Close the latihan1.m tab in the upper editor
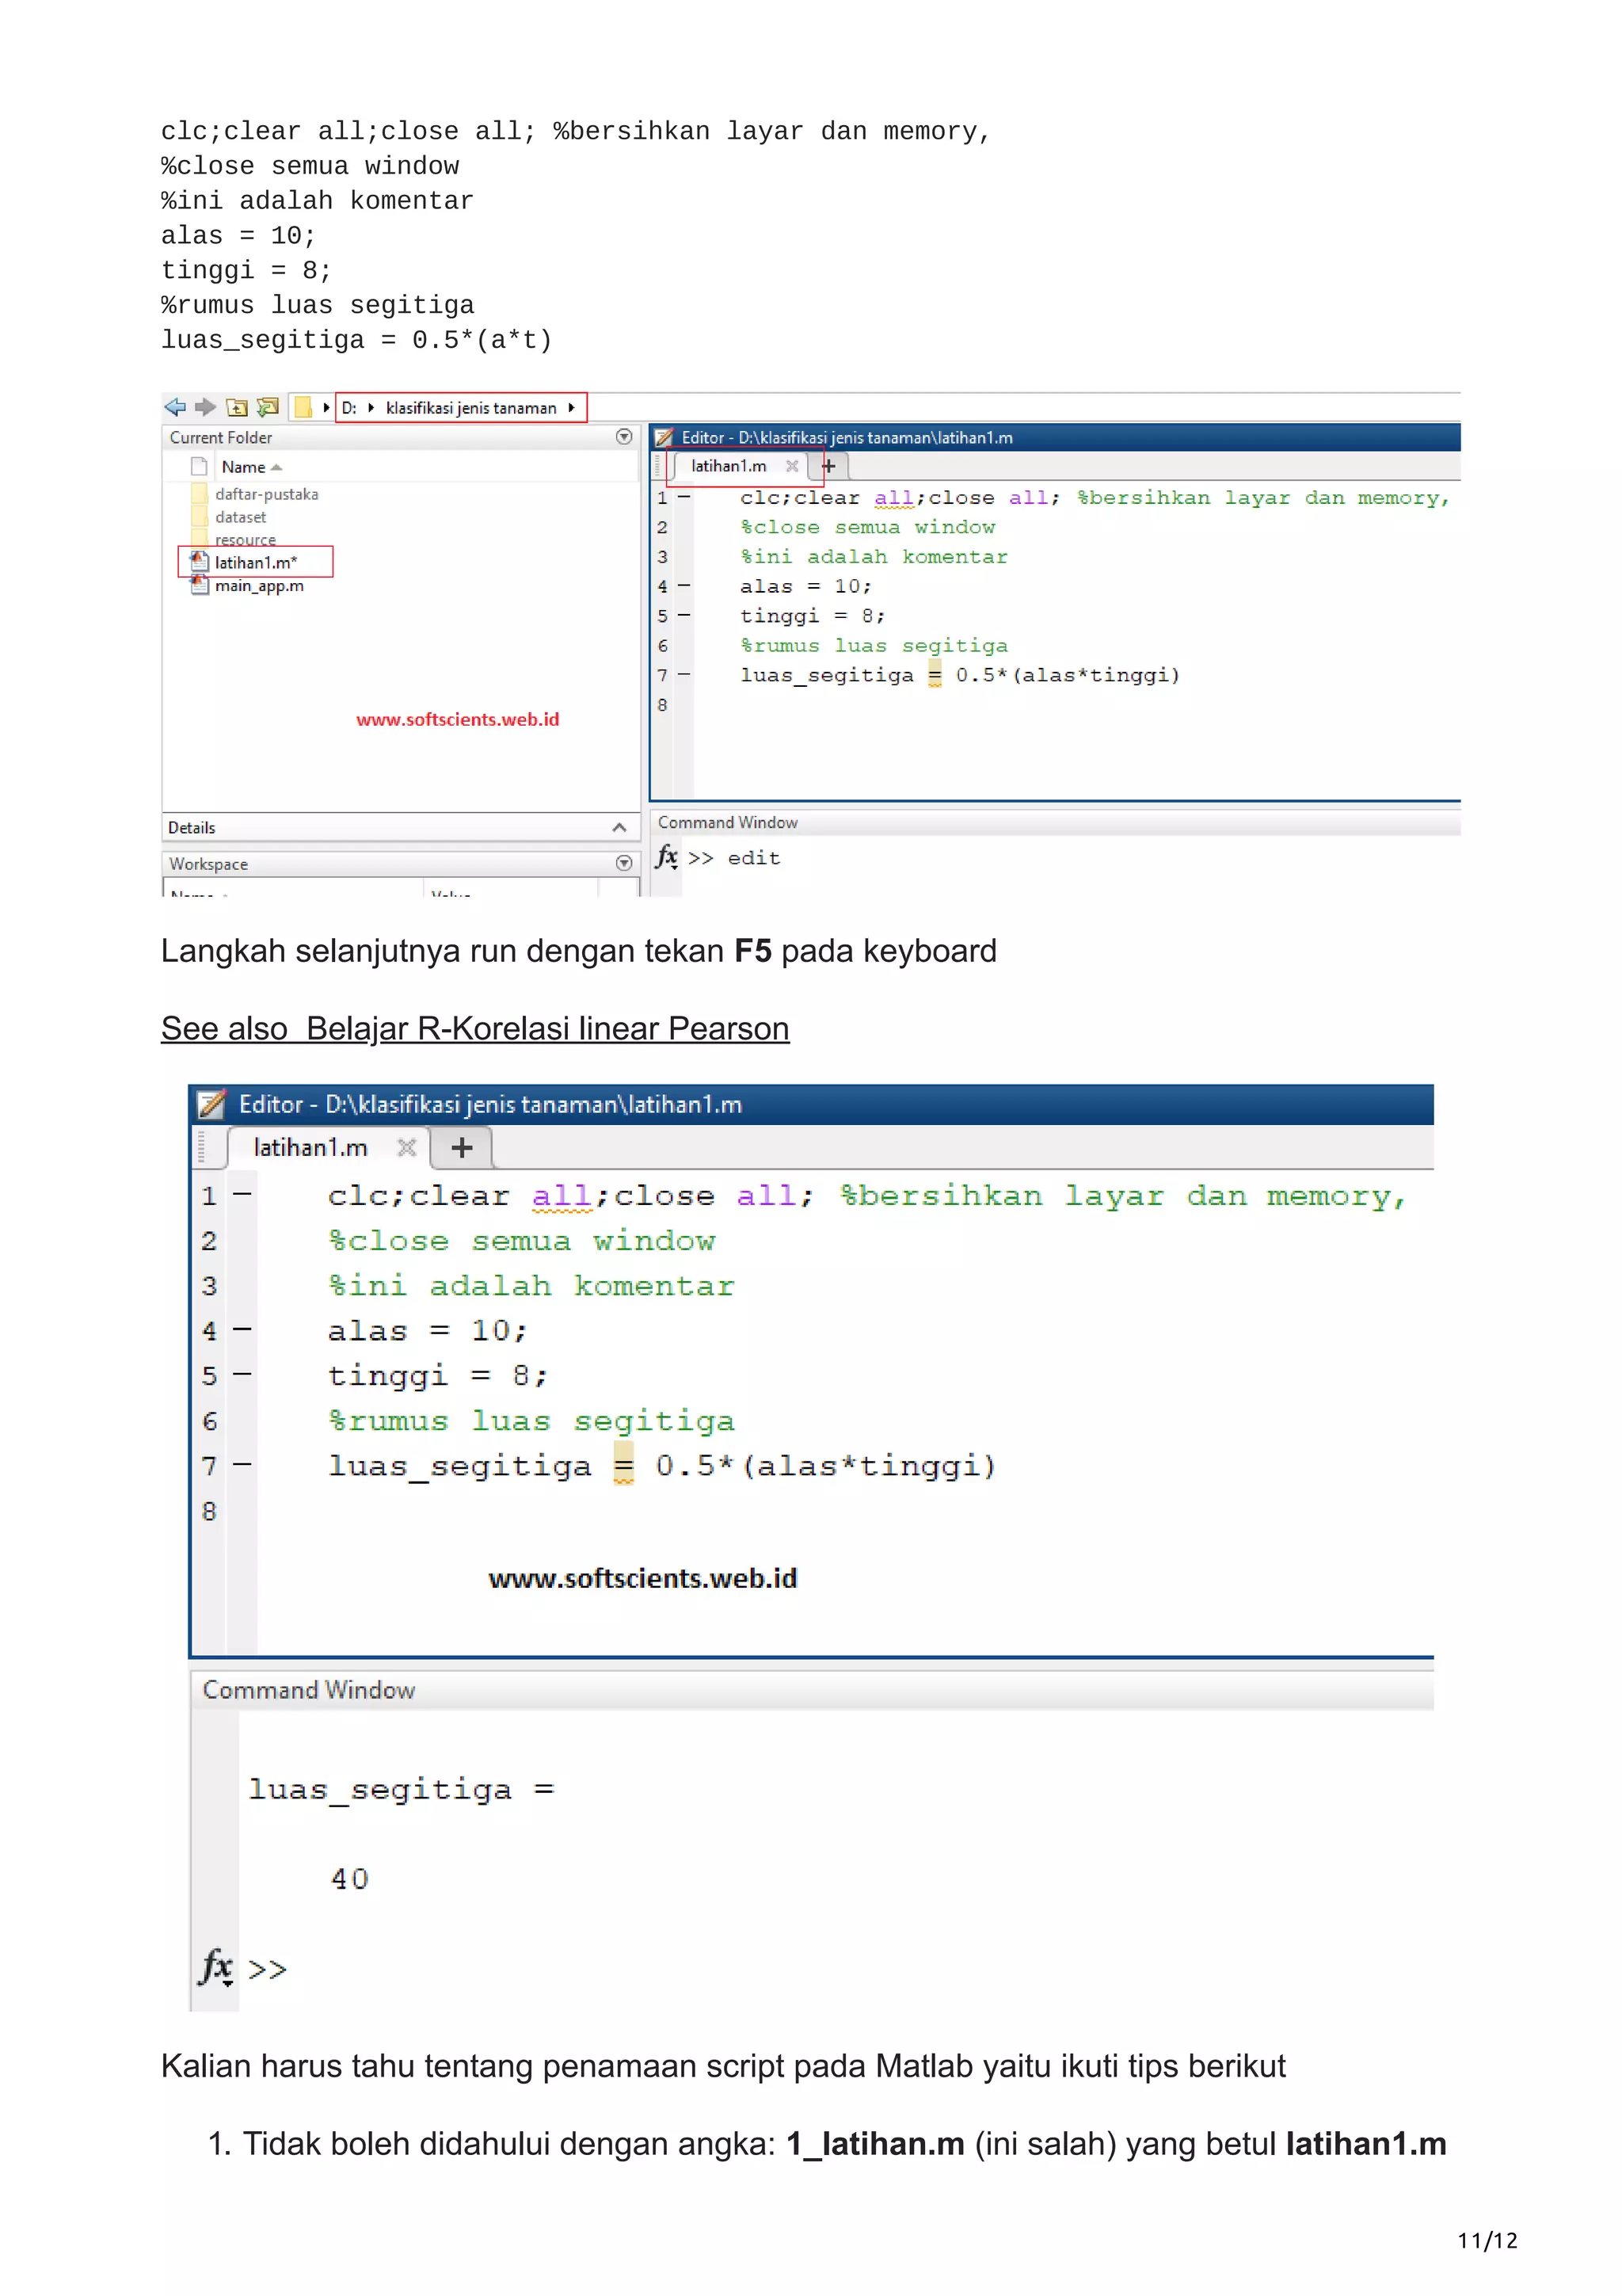 791,466
